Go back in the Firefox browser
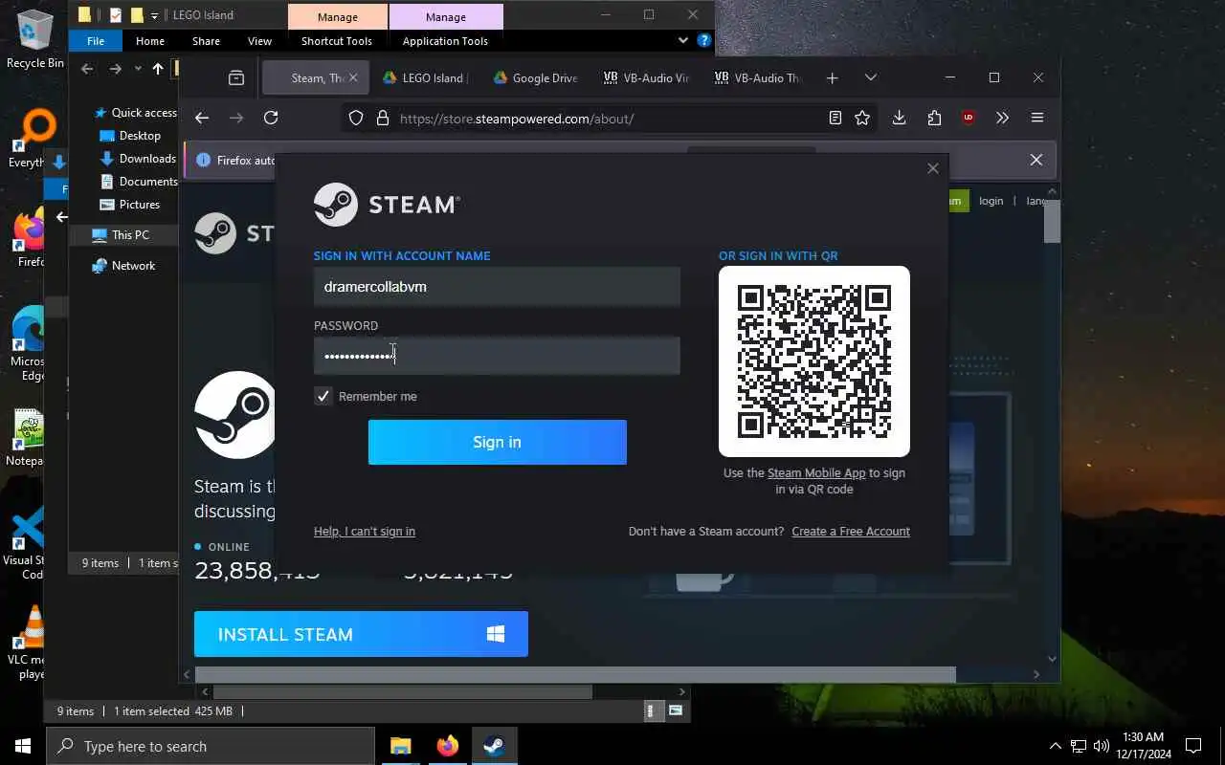This screenshot has height=765, width=1225. point(201,118)
